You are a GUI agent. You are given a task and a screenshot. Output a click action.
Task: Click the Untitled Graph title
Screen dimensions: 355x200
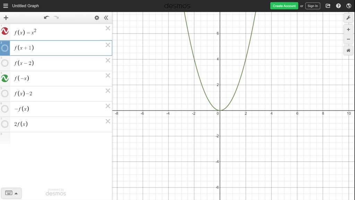26,6
